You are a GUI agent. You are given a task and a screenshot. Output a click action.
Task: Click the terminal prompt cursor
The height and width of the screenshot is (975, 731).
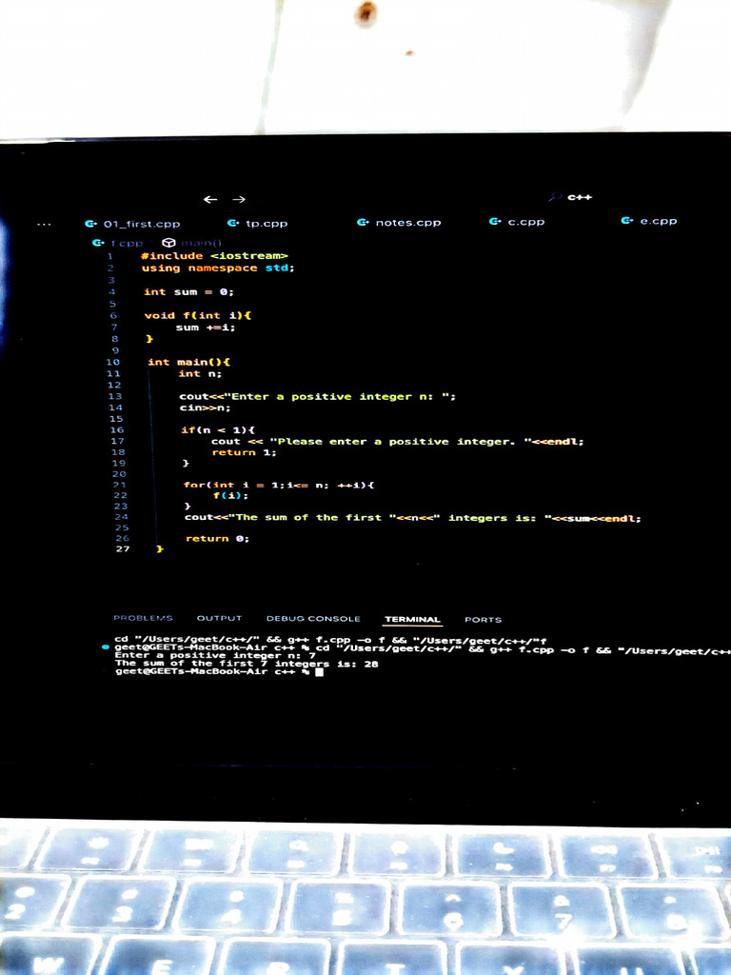tap(319, 672)
